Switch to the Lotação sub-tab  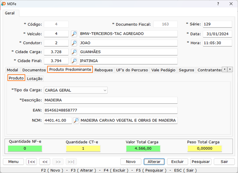(35, 79)
